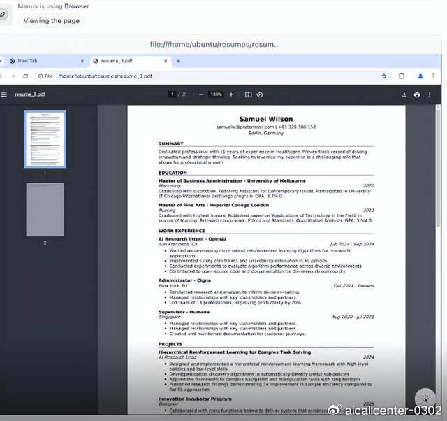Viewport: 447px width, 421px height.
Task: Switch to the New Tab tab
Action: (x=45, y=61)
